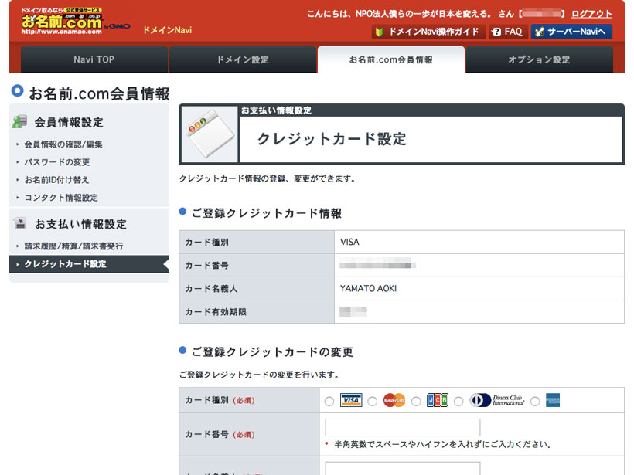
Task: Open 請求履歴/精算/請求書発行 sidebar link
Action: [x=73, y=246]
